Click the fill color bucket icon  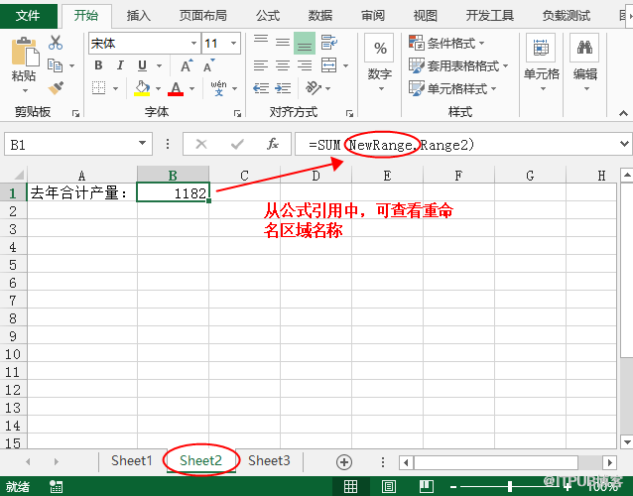(142, 88)
